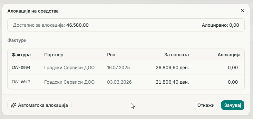The image size is (253, 119).
Task: Click due date 16.07.2025
Action: (x=118, y=68)
